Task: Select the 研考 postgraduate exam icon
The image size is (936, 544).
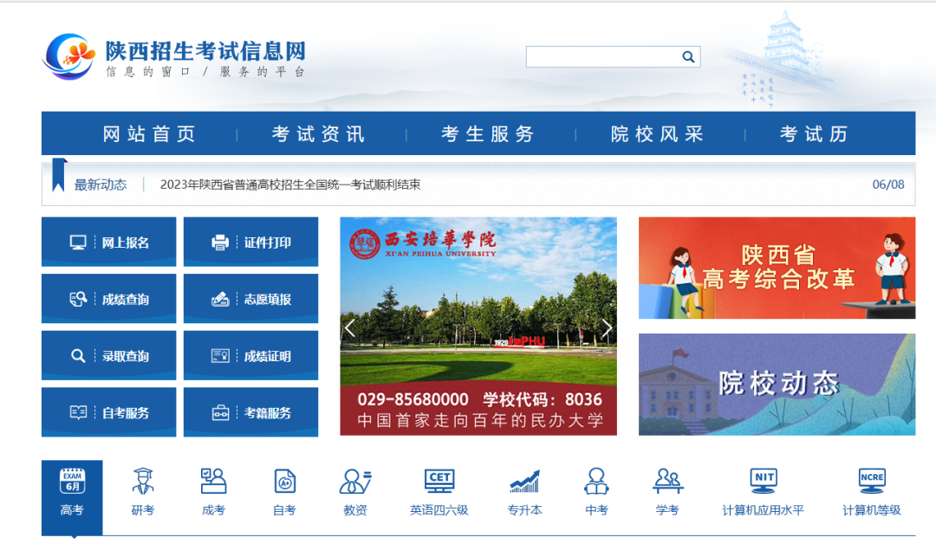Action: (x=143, y=489)
